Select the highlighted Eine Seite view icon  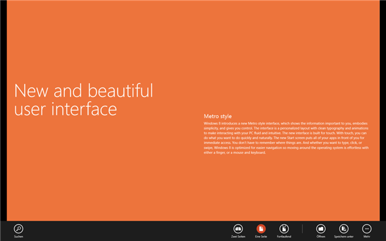[261, 229]
